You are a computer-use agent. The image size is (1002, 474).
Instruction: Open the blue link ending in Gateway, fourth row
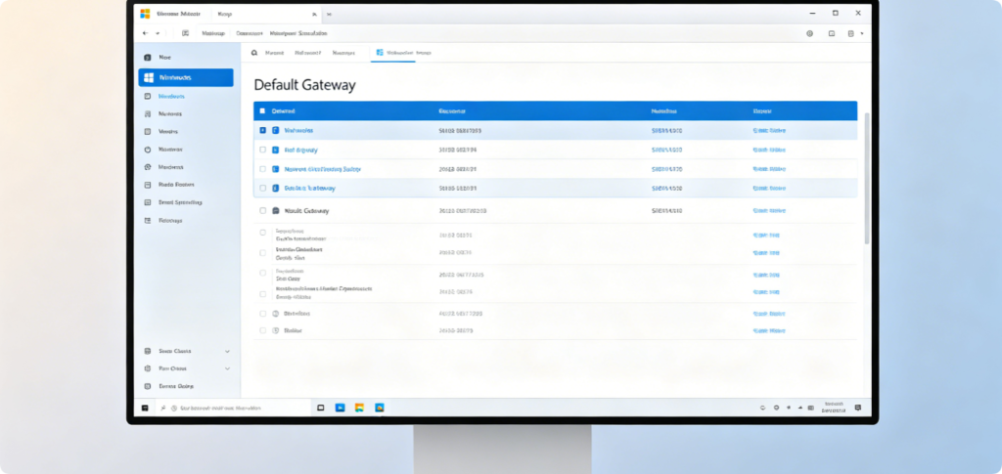tap(310, 189)
